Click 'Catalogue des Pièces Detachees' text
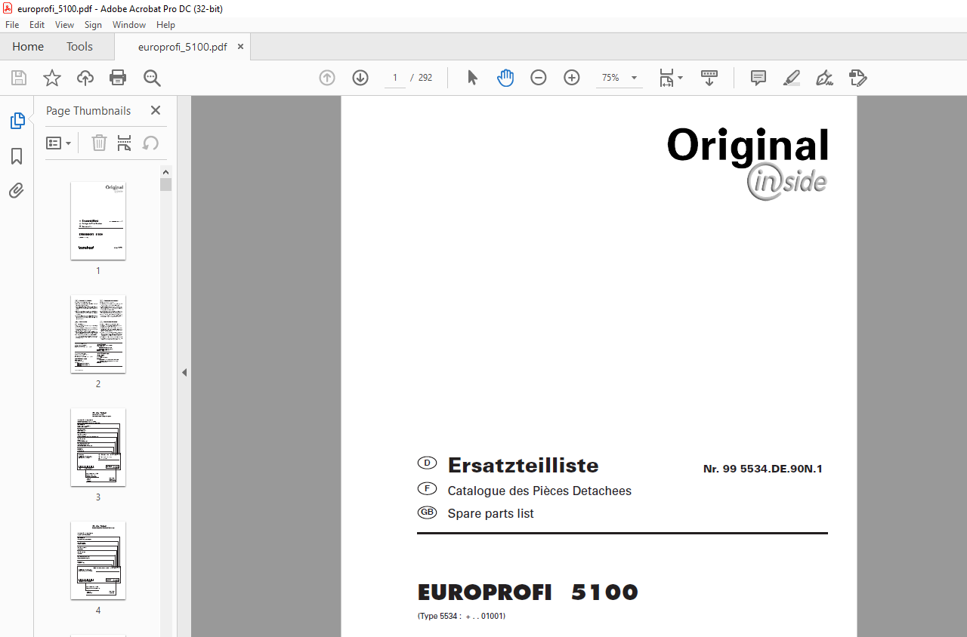967x637 pixels. [539, 491]
